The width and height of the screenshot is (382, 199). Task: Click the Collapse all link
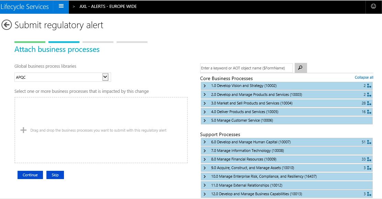364,77
